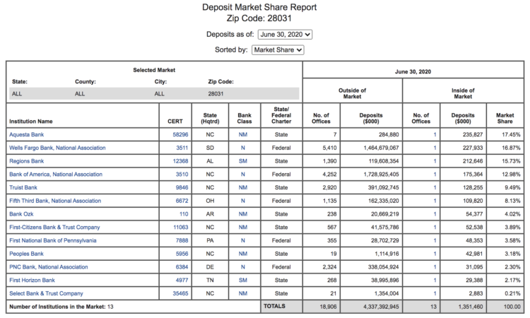Click bank class NM for Bank Ozk
This screenshot has width=530, height=318.
(x=243, y=214)
